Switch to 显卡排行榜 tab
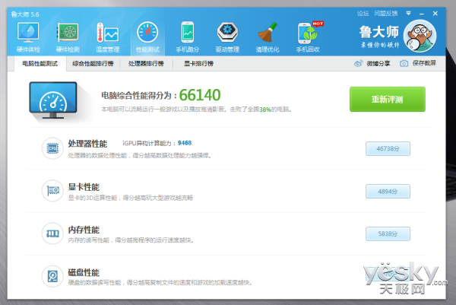The width and height of the screenshot is (456, 305). pos(198,65)
